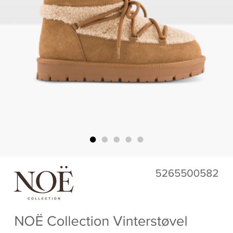Show the fourth product photo via dot
233x233 pixels.
(x=129, y=139)
